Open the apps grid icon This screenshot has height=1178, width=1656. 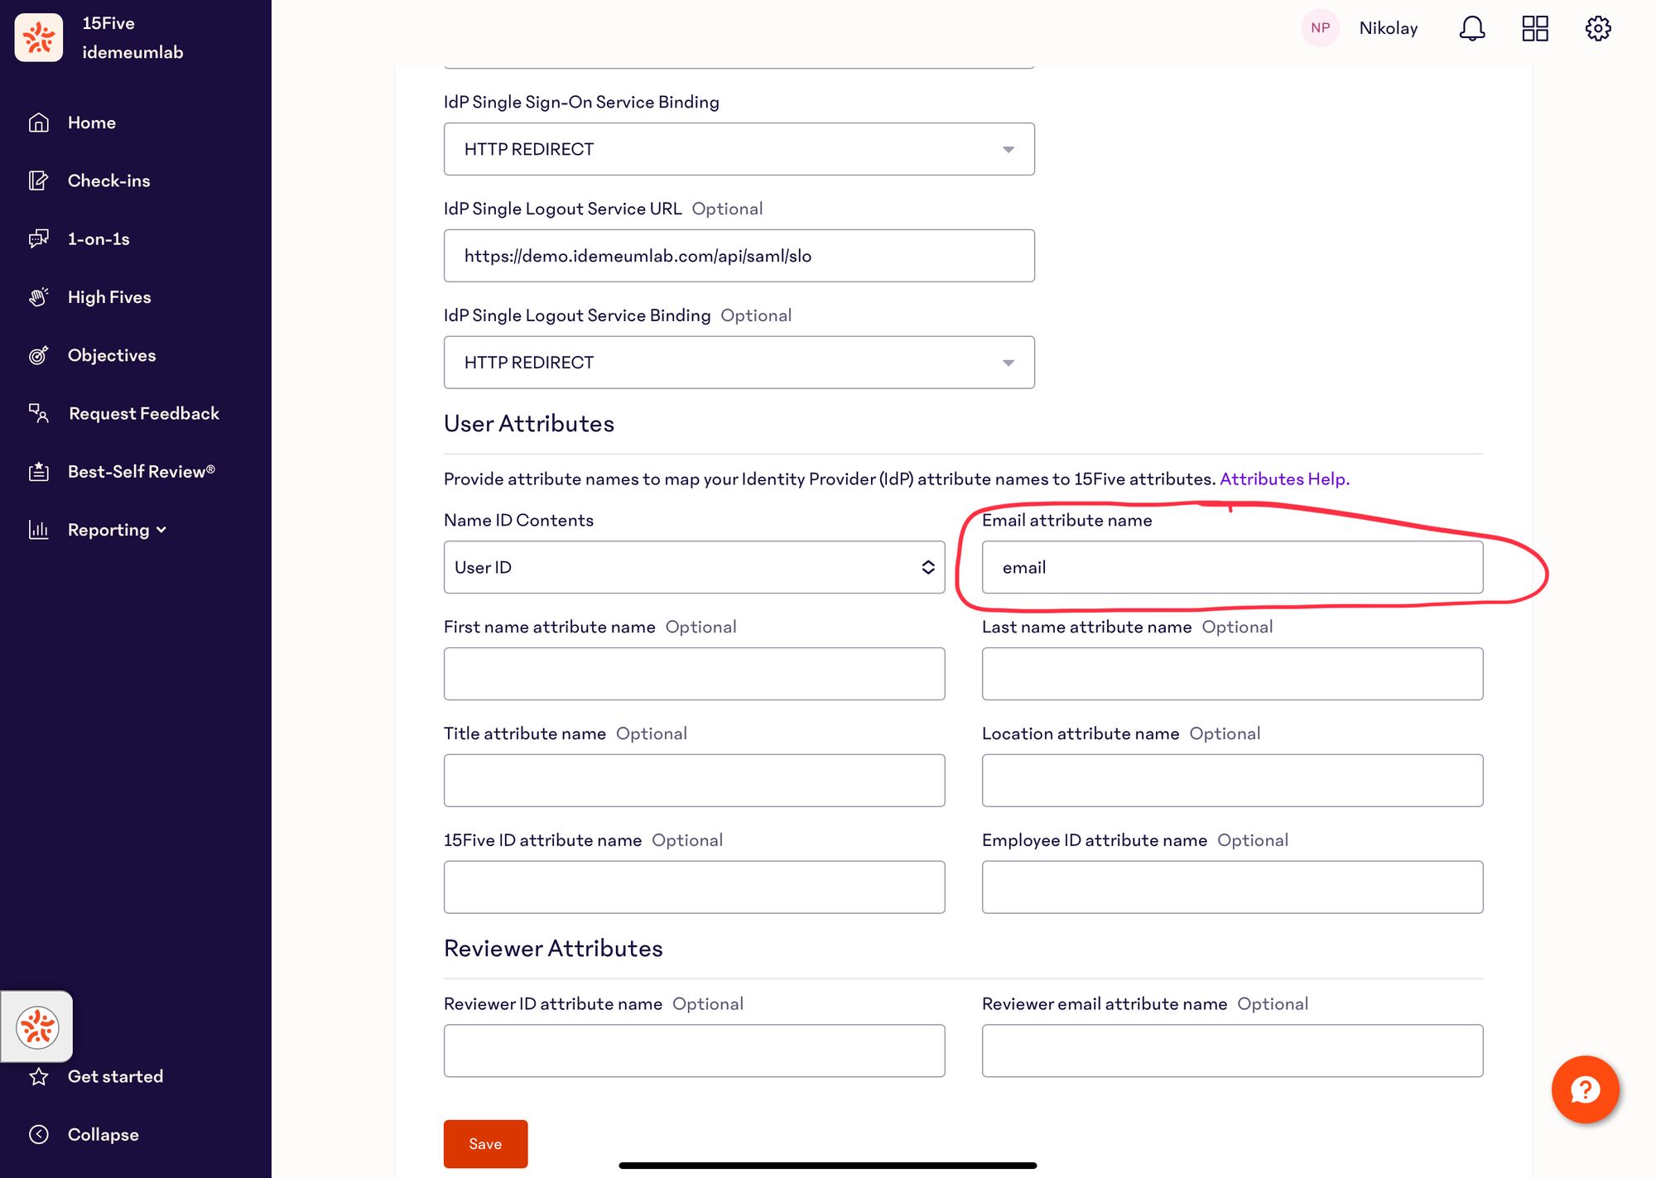1534,28
